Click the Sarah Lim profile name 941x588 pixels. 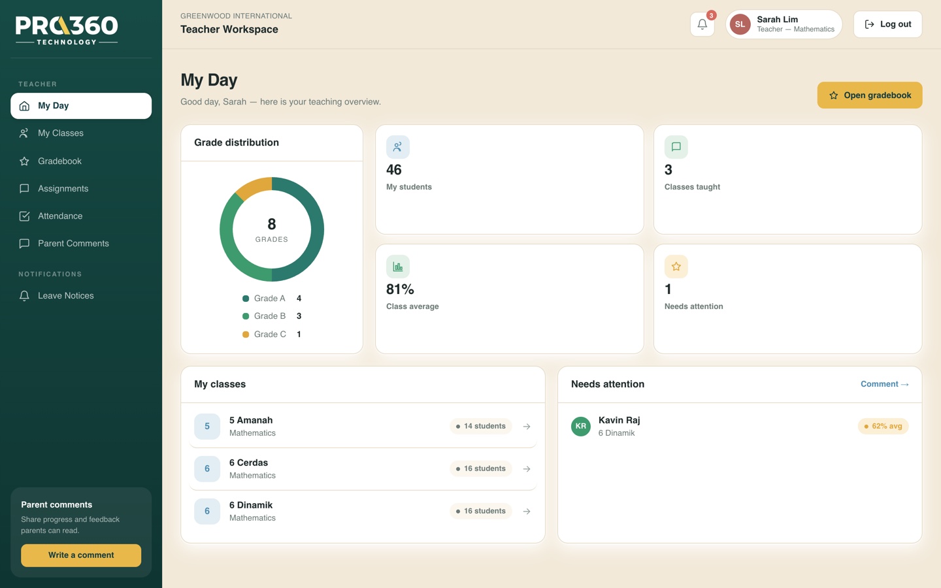tap(777, 20)
